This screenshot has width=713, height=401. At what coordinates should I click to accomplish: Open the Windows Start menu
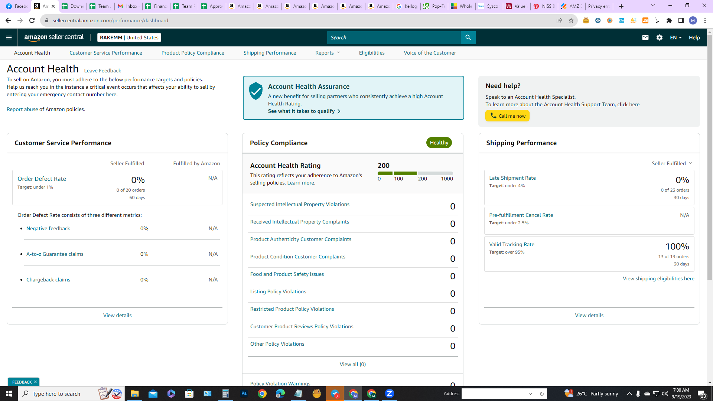(9, 394)
